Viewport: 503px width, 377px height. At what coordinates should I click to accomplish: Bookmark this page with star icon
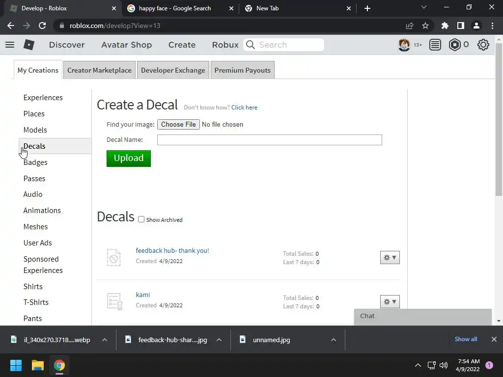[x=425, y=26]
